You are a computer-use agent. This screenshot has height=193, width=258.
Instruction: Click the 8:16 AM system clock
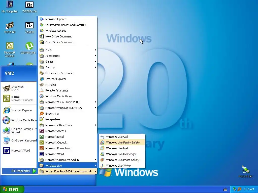249,189
